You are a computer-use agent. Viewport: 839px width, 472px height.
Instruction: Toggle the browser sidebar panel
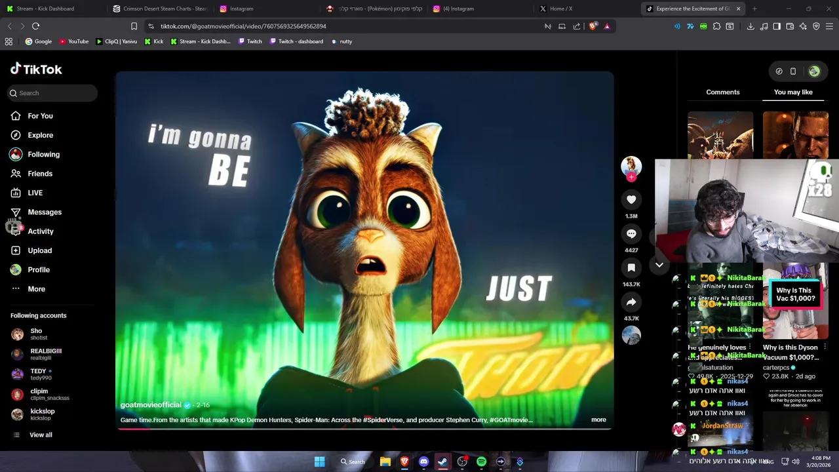(777, 26)
